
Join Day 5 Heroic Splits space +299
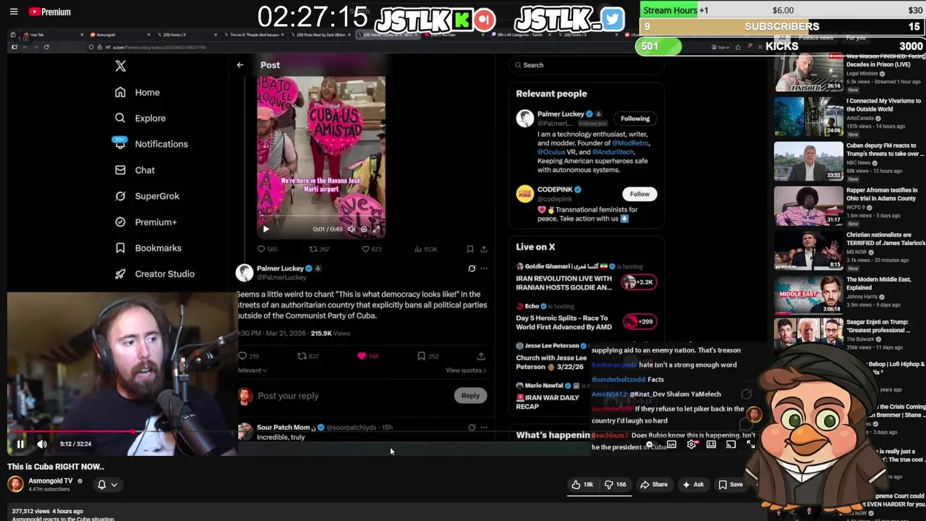(x=639, y=321)
